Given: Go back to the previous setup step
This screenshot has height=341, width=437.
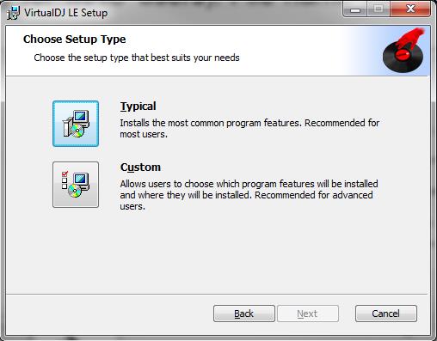Looking at the screenshot, I should (x=244, y=314).
